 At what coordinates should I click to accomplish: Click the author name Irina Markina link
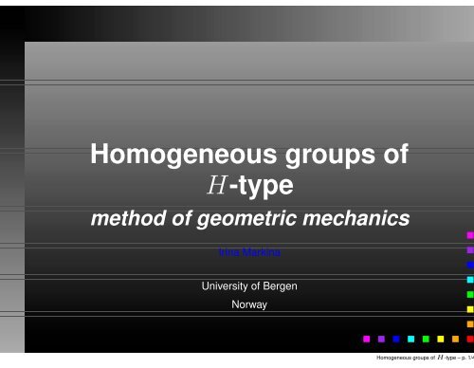pos(249,252)
